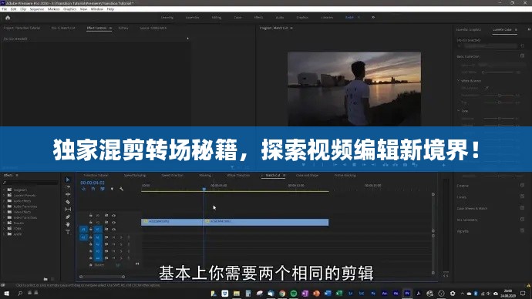
Task: Open the Masking sequence tab
Action: coord(205,175)
